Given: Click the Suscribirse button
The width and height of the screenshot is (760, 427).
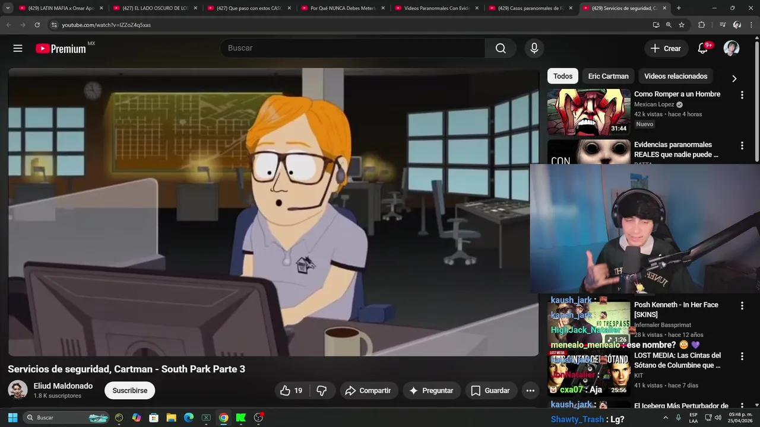Looking at the screenshot, I should (130, 390).
